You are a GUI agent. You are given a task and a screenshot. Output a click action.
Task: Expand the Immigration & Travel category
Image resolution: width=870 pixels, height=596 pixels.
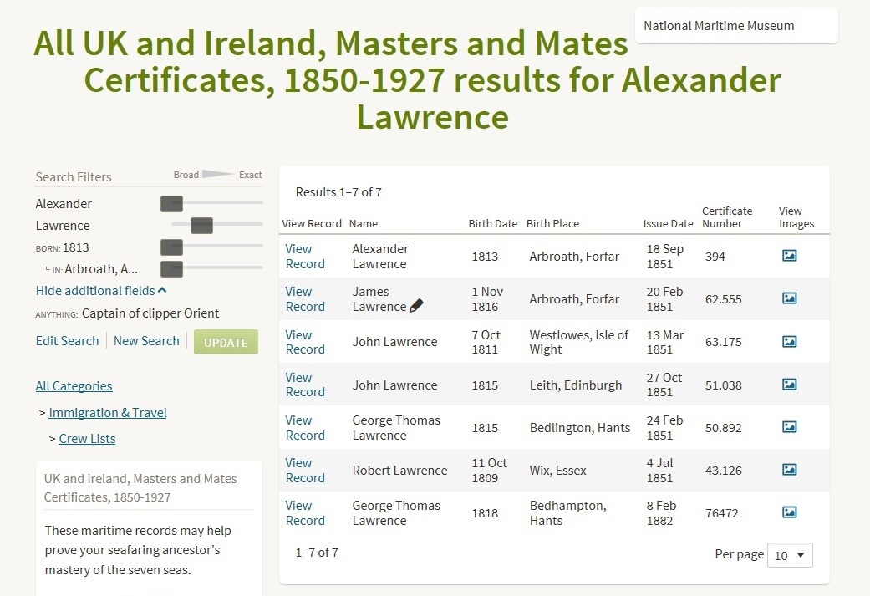tap(108, 413)
